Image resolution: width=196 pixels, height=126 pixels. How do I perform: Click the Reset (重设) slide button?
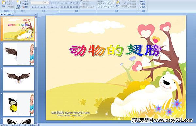[25, 4]
